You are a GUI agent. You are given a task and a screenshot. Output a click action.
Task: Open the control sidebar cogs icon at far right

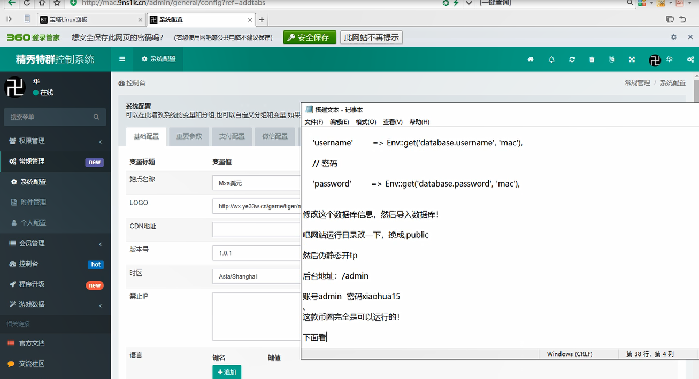pos(690,59)
